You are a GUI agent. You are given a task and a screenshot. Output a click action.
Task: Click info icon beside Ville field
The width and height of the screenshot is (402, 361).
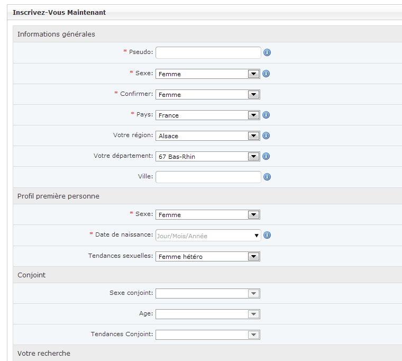[267, 177]
